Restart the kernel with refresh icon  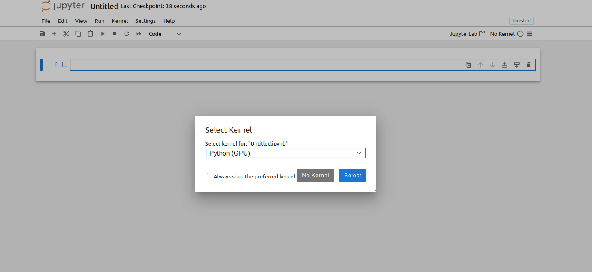pyautogui.click(x=127, y=34)
